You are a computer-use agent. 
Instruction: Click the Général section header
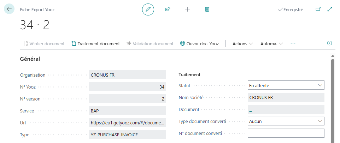pos(30,59)
